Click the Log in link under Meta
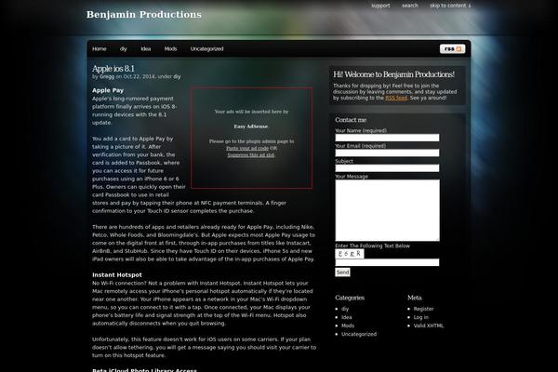 pyautogui.click(x=421, y=317)
